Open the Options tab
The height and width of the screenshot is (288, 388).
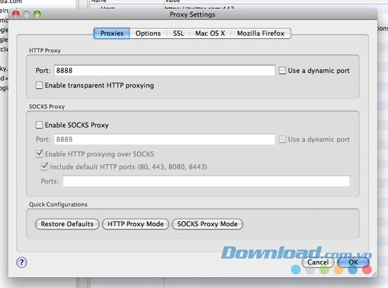(148, 33)
